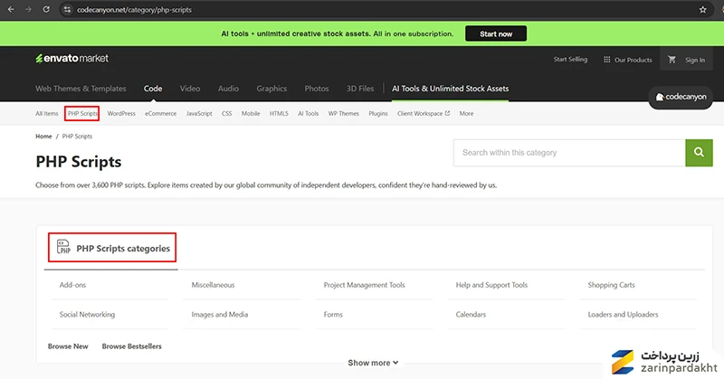Expand the More subnav menu
The width and height of the screenshot is (724, 379).
tap(466, 114)
